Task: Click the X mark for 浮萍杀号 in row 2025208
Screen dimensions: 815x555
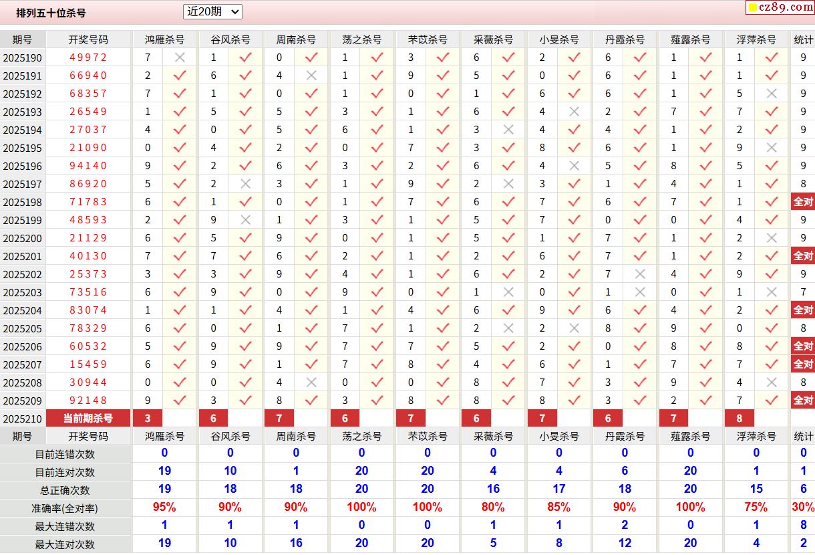Action: (772, 382)
